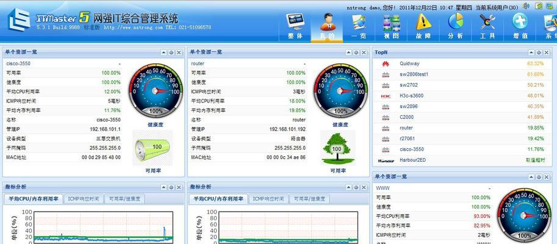Click H3c-s3600 in the TopN list
Image resolution: width=557 pixels, height=244 pixels.
(x=411, y=96)
